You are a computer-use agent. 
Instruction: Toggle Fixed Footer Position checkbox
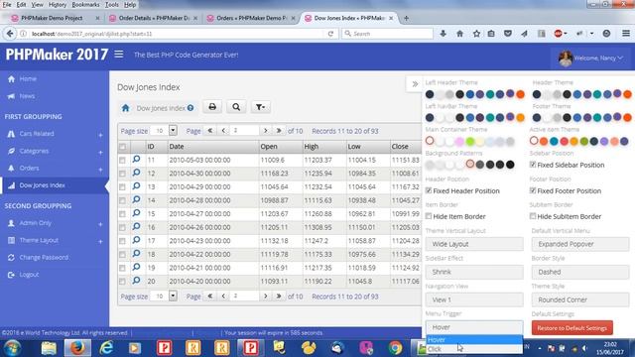click(533, 190)
